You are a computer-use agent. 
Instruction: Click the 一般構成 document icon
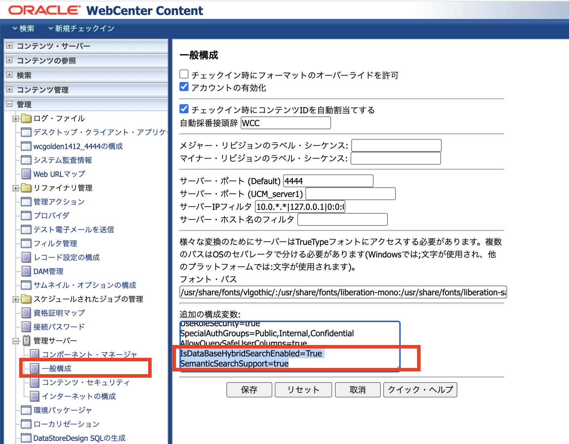[x=34, y=369]
